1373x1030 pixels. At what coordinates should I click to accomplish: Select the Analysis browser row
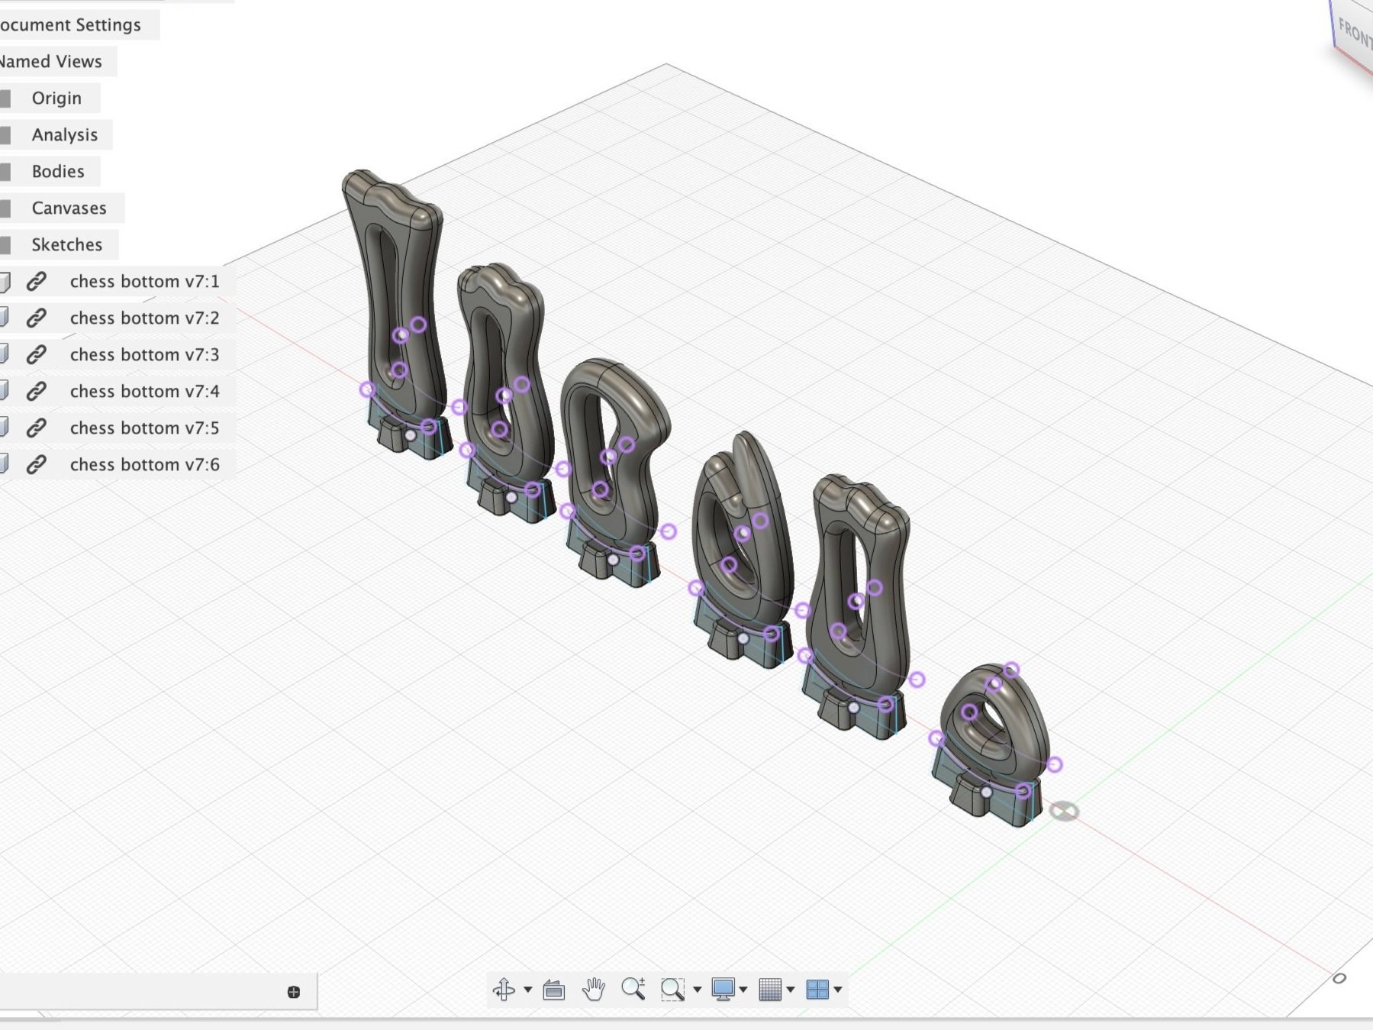(x=56, y=135)
